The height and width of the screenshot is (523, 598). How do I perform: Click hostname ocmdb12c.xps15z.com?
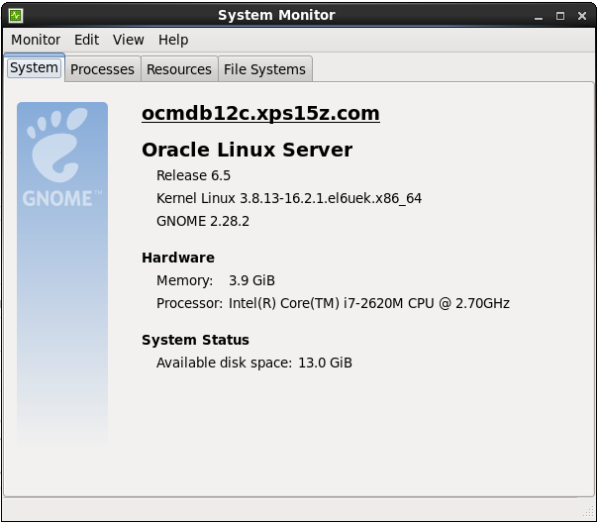point(260,114)
